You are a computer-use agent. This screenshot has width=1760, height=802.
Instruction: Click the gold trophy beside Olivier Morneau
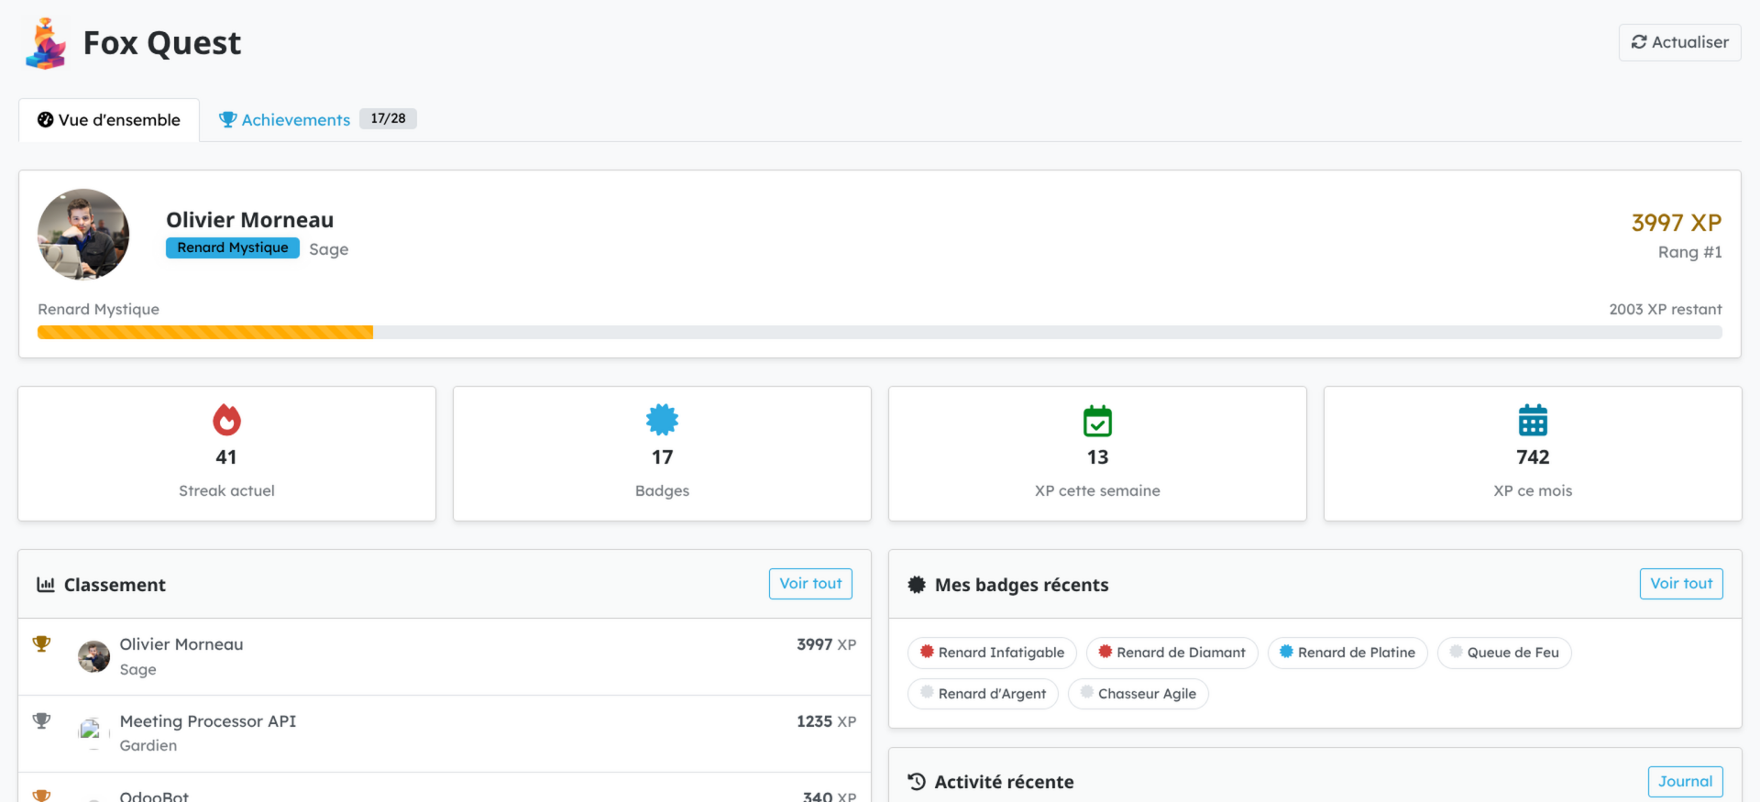(41, 644)
